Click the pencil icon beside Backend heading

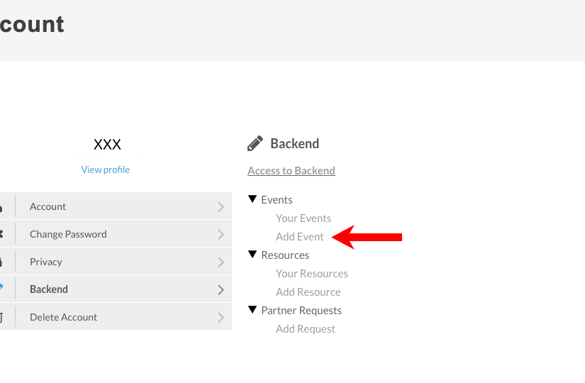coord(255,143)
